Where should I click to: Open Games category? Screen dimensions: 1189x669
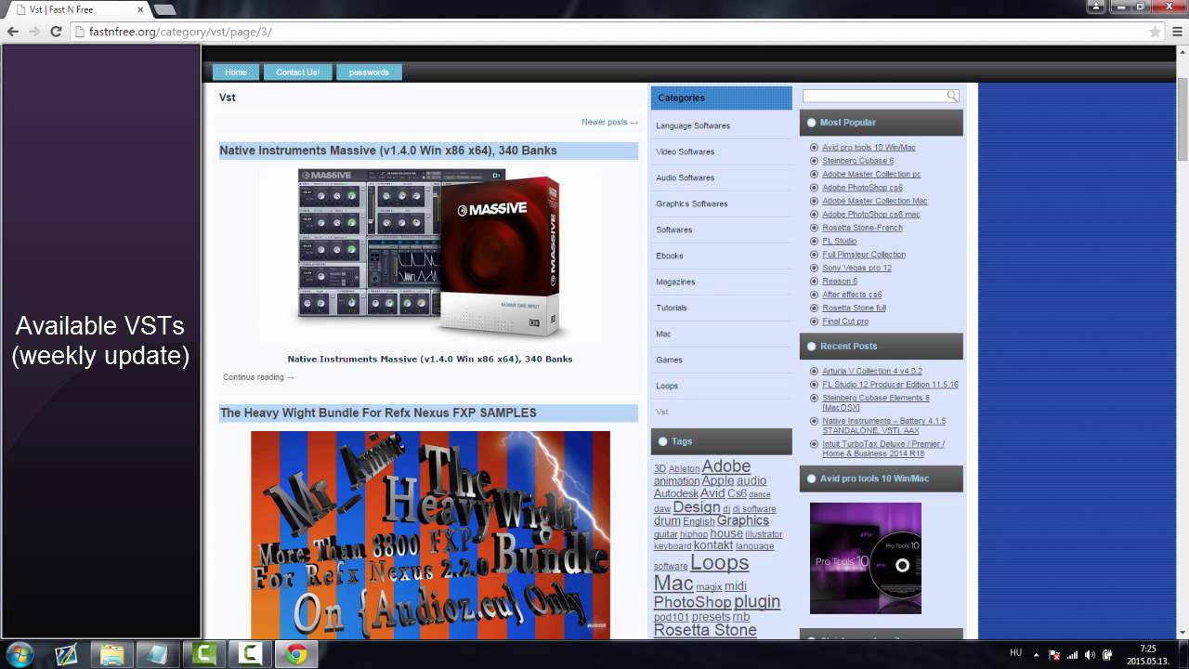pyautogui.click(x=669, y=360)
